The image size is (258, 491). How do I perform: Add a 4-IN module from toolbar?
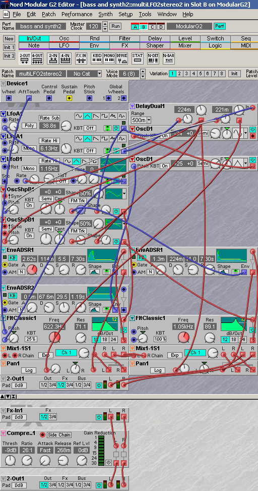click(66, 59)
